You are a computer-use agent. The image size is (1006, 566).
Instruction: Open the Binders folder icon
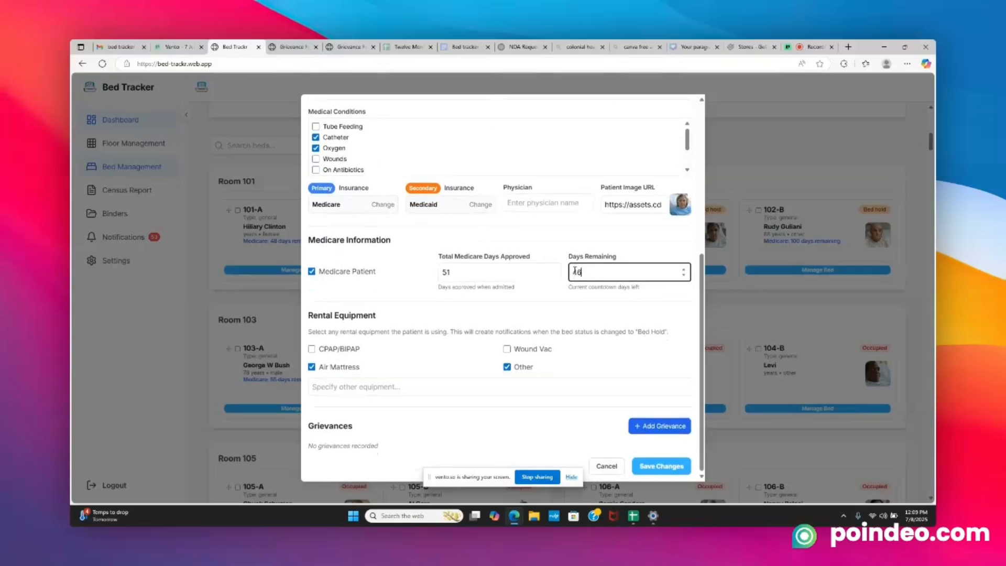91,213
